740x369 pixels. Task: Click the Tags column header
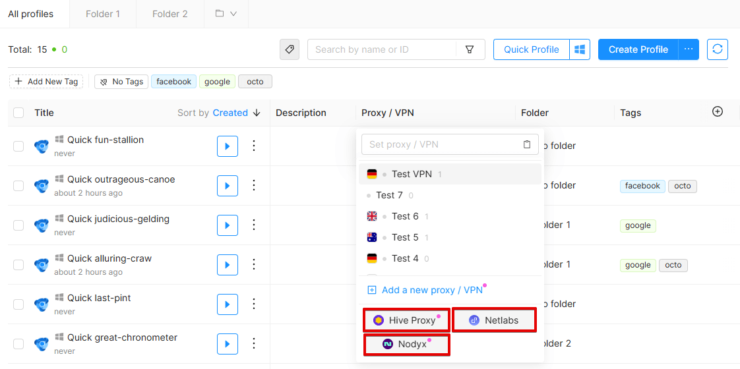631,113
